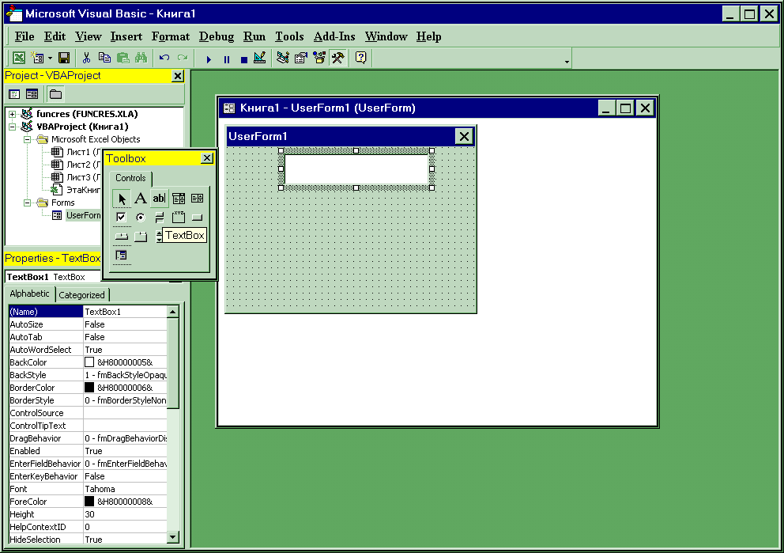Open the Object Browser toolbar icon
This screenshot has height=553, width=784.
point(319,58)
